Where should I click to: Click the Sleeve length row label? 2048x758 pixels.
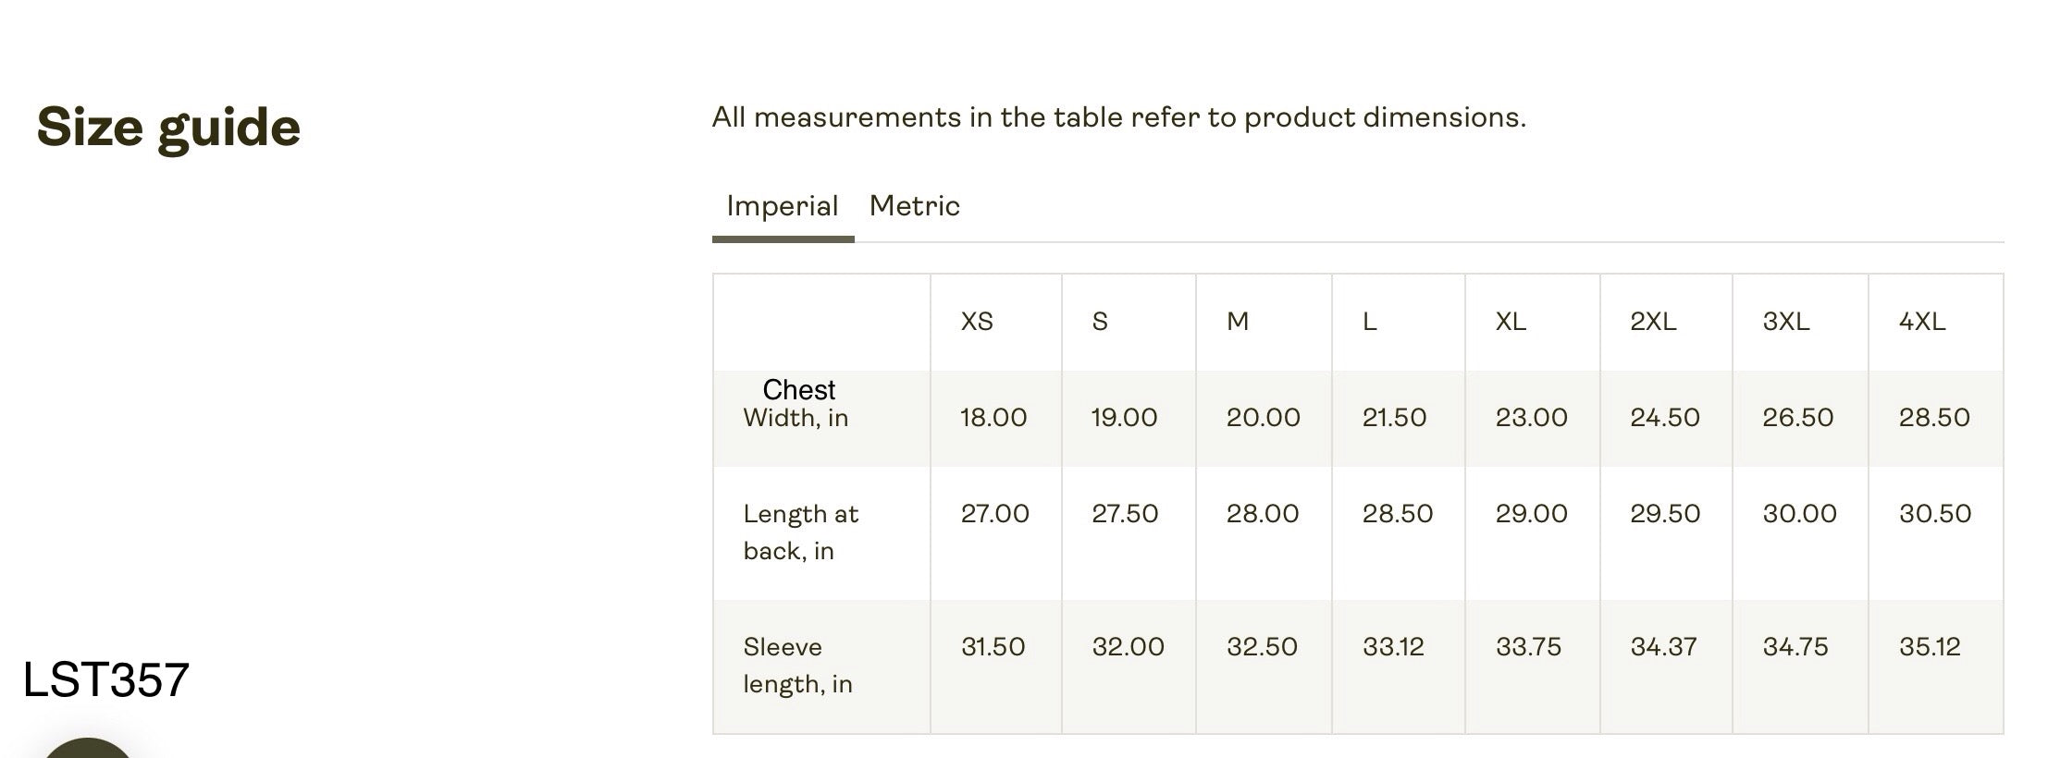797,666
